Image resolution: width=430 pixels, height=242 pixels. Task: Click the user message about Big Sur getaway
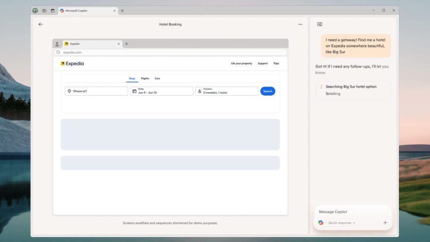[x=356, y=46]
